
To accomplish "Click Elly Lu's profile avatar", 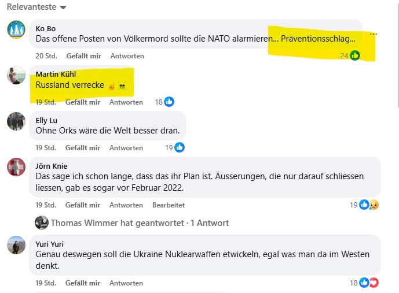I will point(16,121).
